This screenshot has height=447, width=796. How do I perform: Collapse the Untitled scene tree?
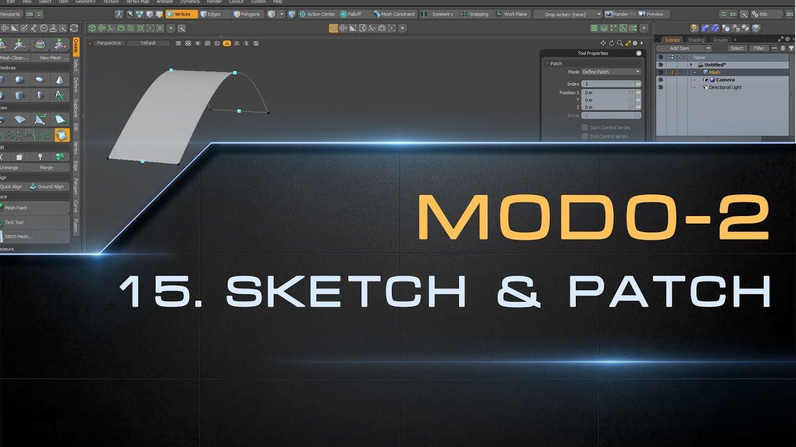pyautogui.click(x=690, y=65)
